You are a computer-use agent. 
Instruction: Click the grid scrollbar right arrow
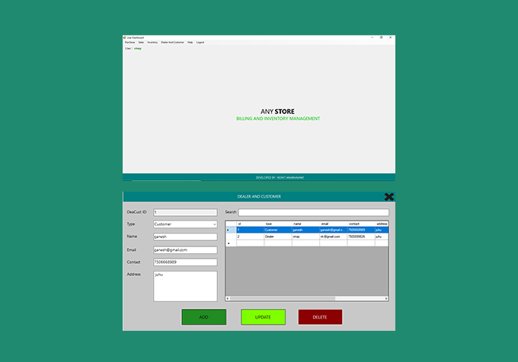(x=386, y=298)
